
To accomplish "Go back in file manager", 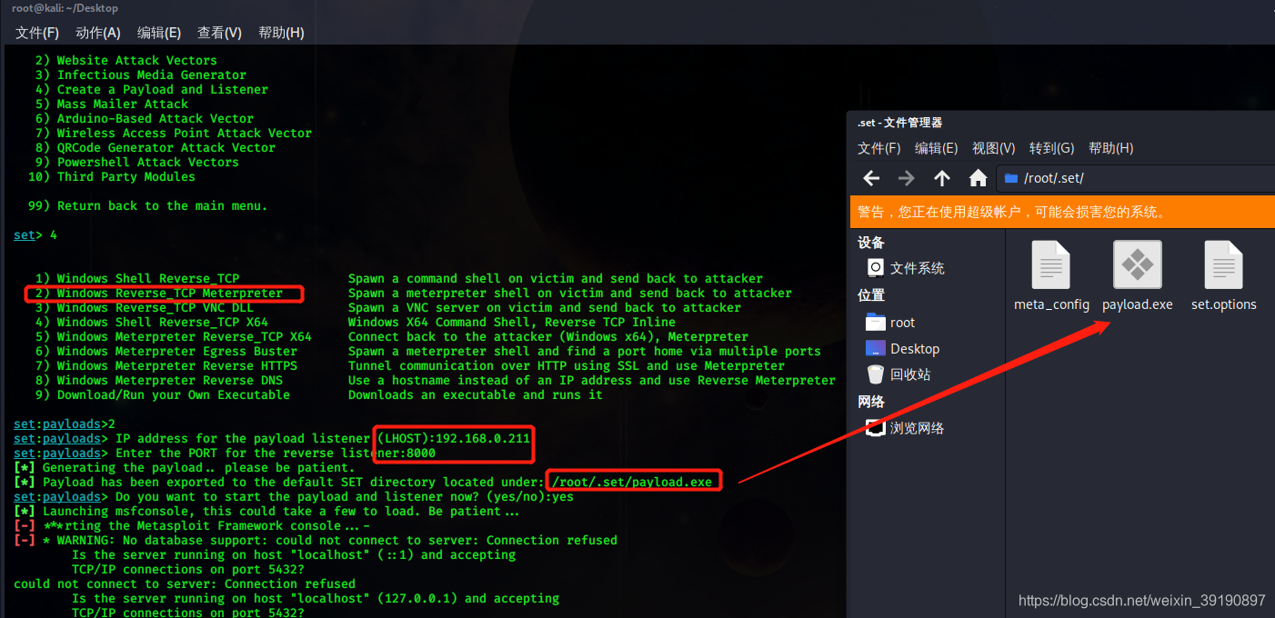I will click(x=871, y=178).
